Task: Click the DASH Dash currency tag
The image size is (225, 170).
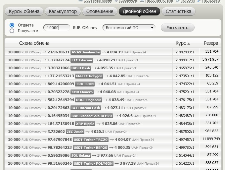Action: [81, 68]
